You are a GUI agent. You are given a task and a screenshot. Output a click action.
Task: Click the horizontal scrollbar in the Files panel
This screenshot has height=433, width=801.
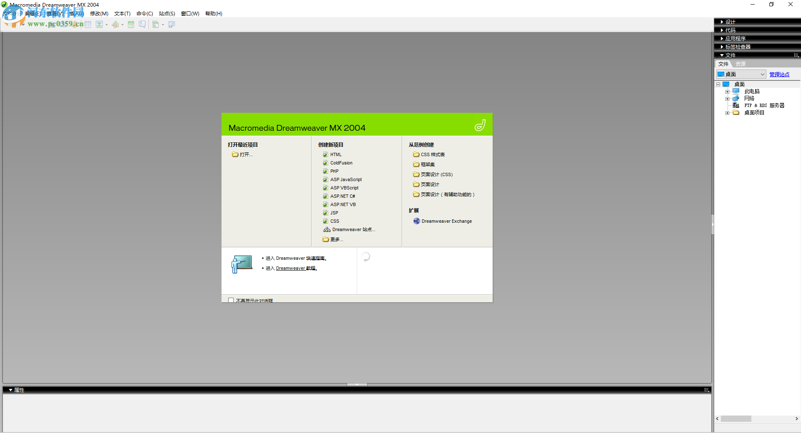pos(737,419)
